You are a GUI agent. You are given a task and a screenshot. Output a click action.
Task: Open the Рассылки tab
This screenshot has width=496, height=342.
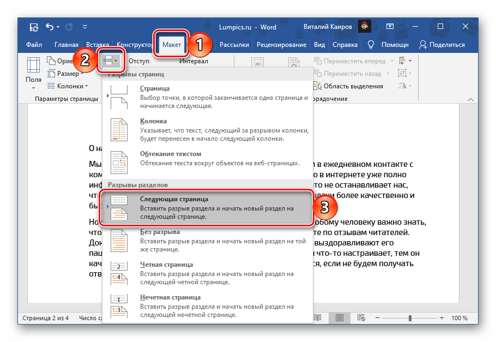[234, 45]
